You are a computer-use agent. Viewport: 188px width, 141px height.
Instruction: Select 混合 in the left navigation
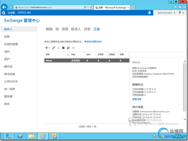tap(7, 104)
